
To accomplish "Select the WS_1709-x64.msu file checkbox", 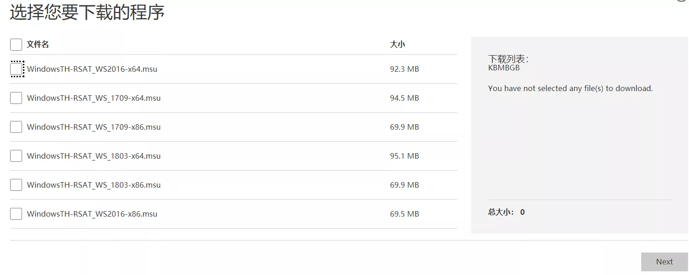I will (16, 98).
